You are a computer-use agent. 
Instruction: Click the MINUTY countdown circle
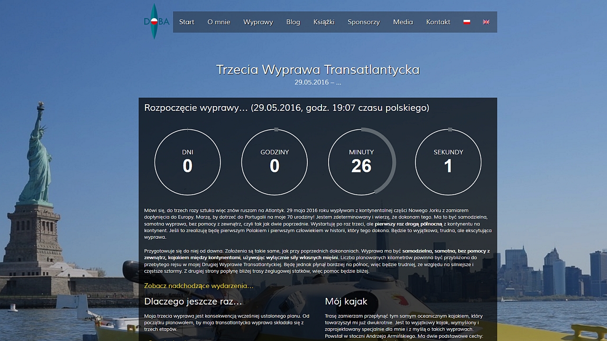point(361,162)
